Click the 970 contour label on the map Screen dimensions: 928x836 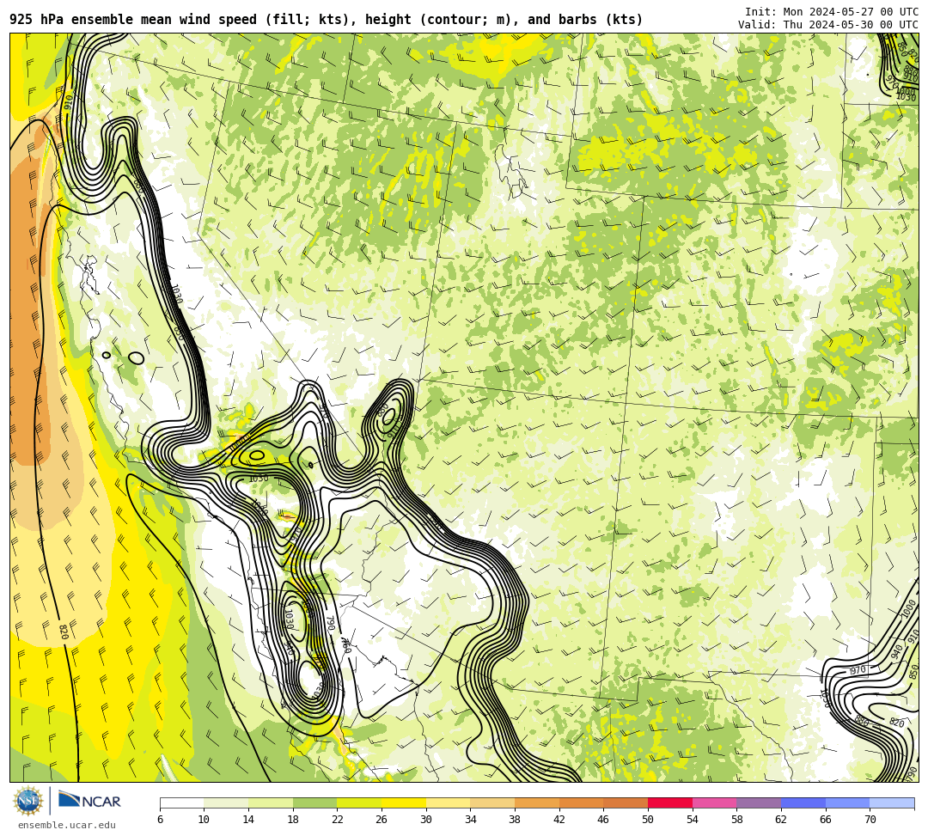point(858,670)
